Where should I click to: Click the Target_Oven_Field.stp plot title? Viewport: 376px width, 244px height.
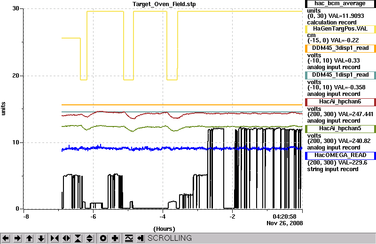click(164, 4)
